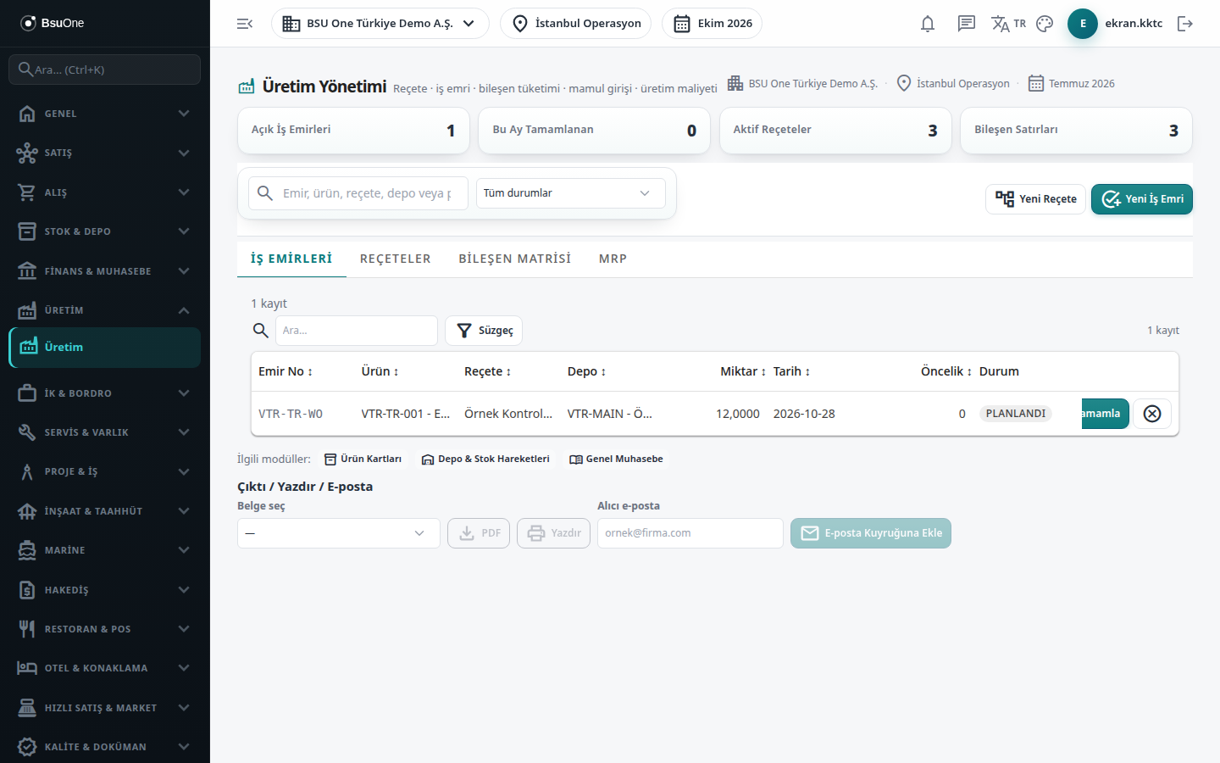
Task: Collapse the sidebar menu icon
Action: [245, 24]
